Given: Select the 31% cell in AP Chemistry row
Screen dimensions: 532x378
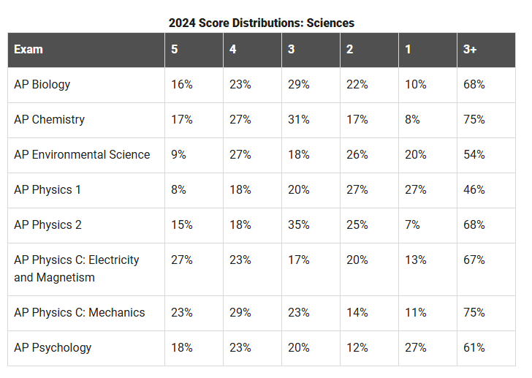Looking at the screenshot, I should pos(299,119).
